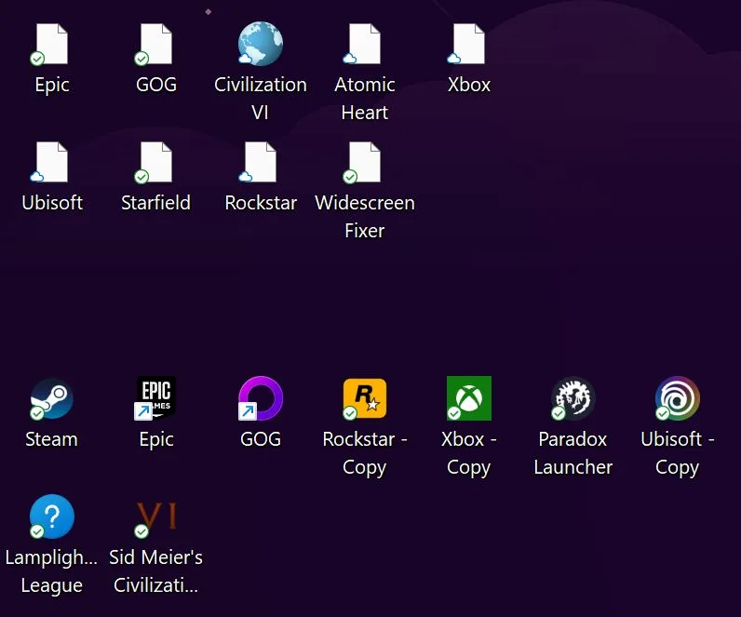Select the blank Ubisoft file icon
The image size is (741, 617).
click(51, 162)
